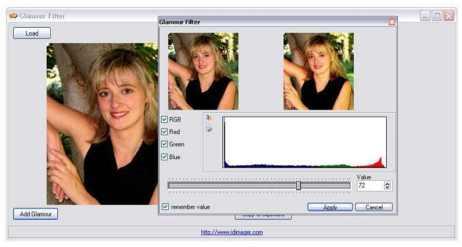Image resolution: width=462 pixels, height=247 pixels.
Task: Click the large portrait photo in main window
Action: click(102, 124)
